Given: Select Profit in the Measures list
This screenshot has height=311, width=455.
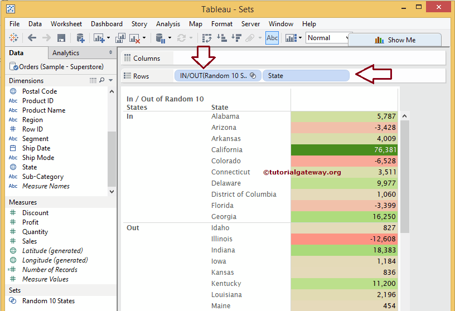Looking at the screenshot, I should (x=30, y=222).
